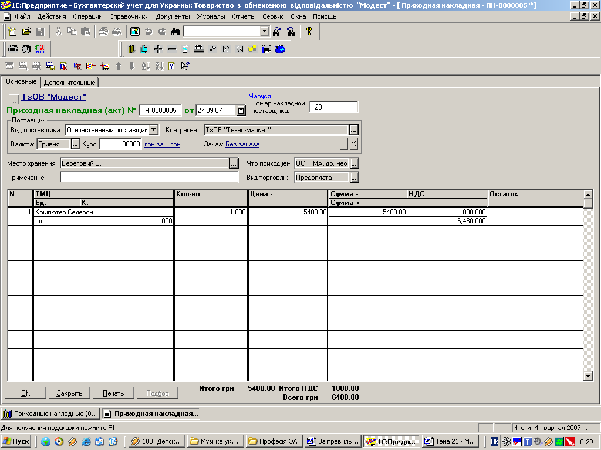The width and height of the screenshot is (601, 450).
Task: Open the Контрагент selection ellipsis button
Action: [353, 130]
